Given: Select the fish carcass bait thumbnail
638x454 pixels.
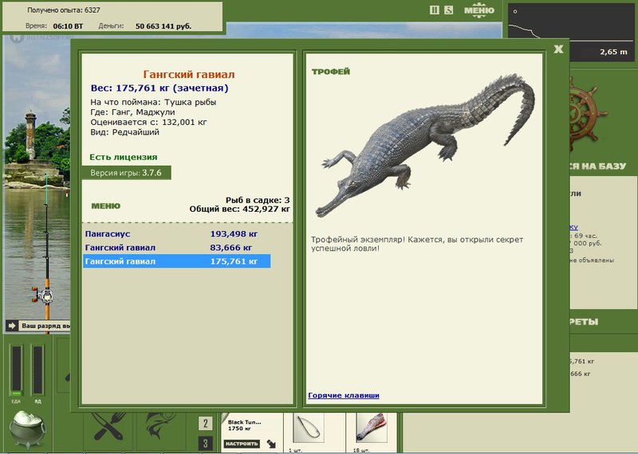Looking at the screenshot, I should (372, 428).
